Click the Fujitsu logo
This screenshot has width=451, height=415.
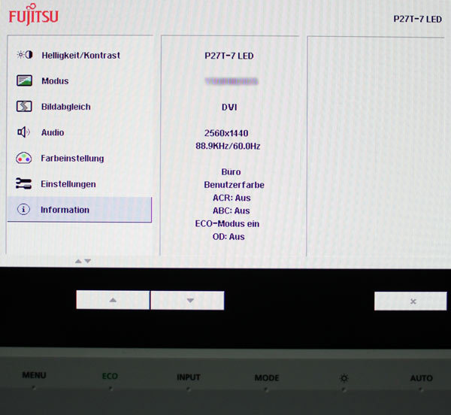click(33, 15)
